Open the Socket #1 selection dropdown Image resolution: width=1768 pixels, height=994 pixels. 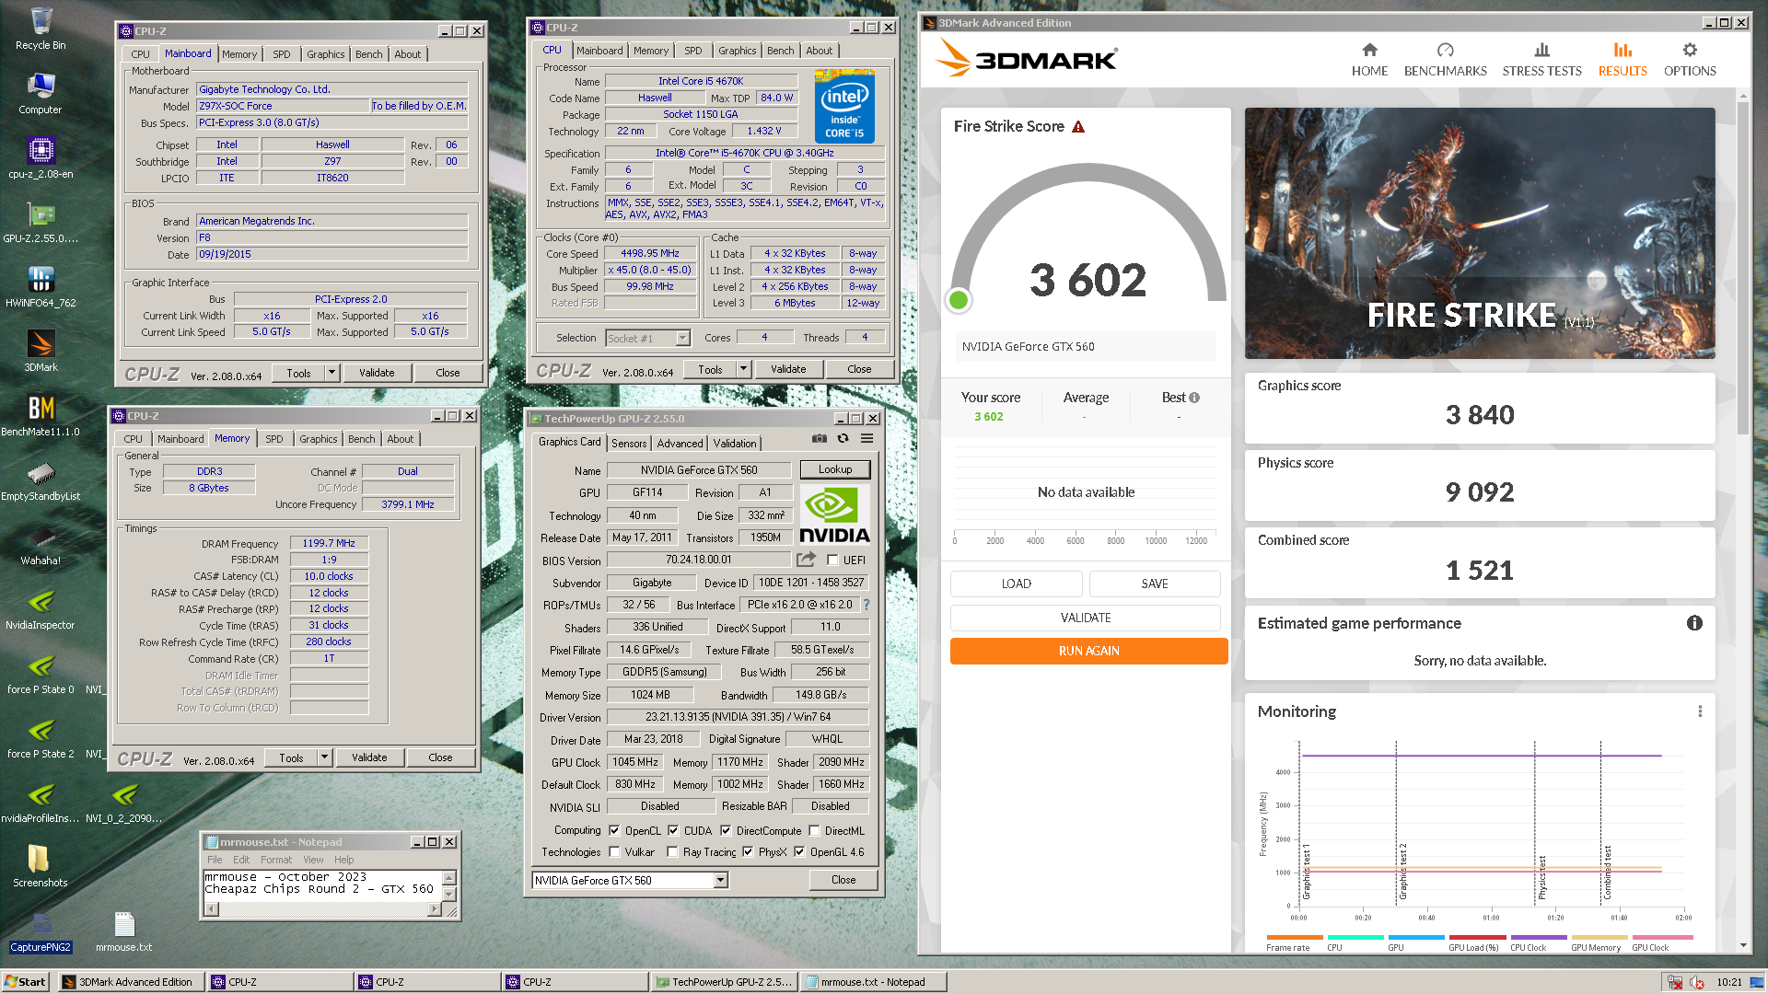(682, 339)
